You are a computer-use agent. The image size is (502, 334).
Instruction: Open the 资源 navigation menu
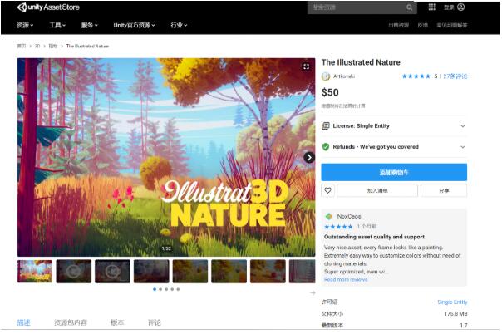(25, 25)
